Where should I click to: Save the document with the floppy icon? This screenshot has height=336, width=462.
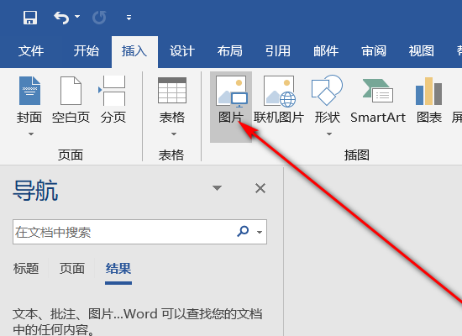click(30, 18)
